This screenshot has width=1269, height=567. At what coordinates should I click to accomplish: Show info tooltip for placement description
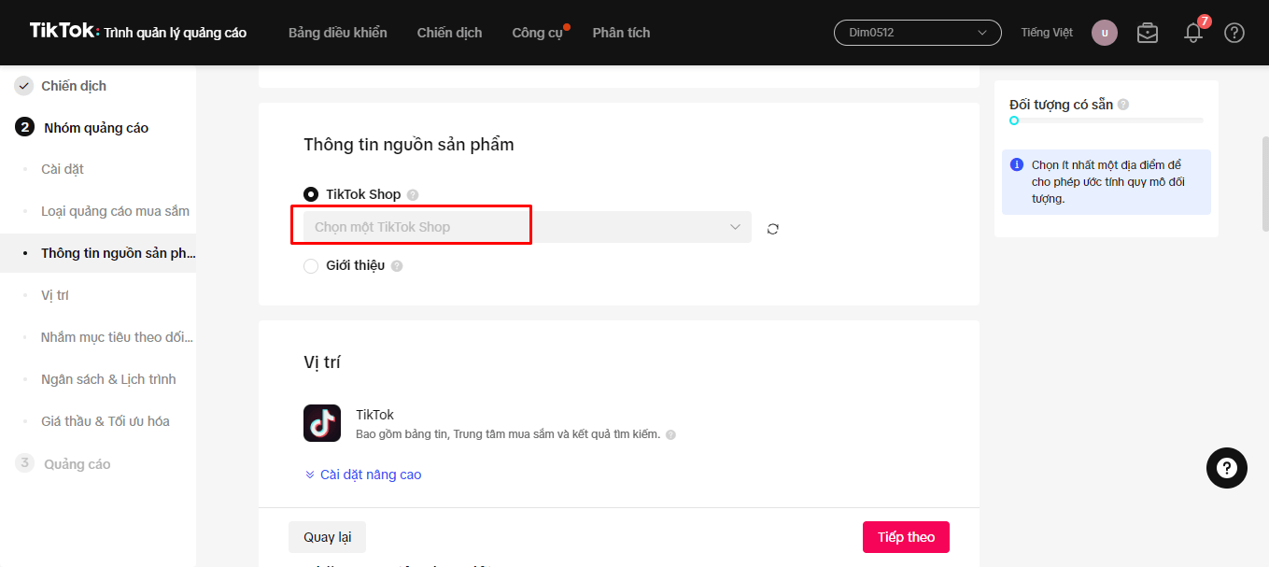click(670, 434)
